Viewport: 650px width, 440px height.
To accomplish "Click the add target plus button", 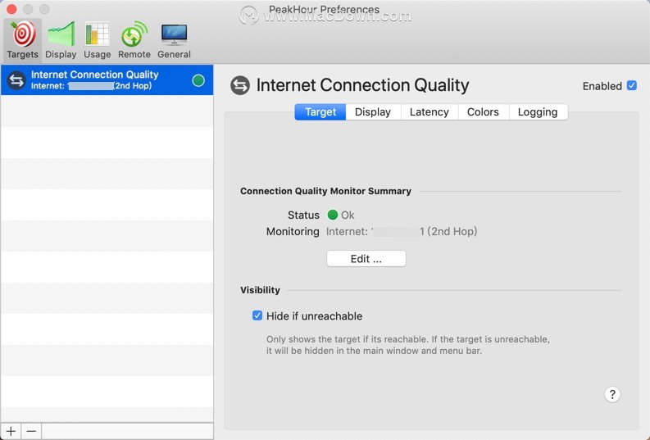I will 11,431.
